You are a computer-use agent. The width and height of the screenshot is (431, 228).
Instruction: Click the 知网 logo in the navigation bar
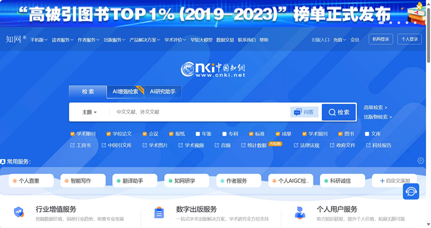coord(16,39)
